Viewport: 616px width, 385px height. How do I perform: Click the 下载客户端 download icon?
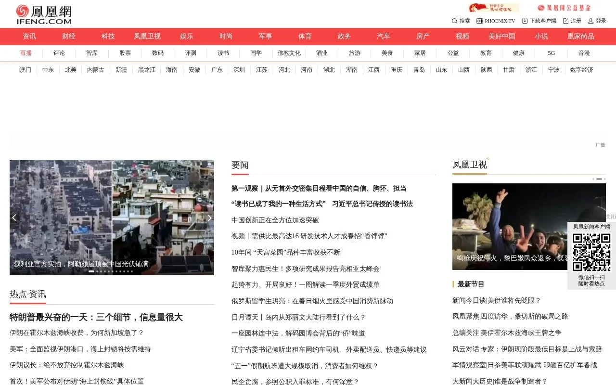(525, 21)
